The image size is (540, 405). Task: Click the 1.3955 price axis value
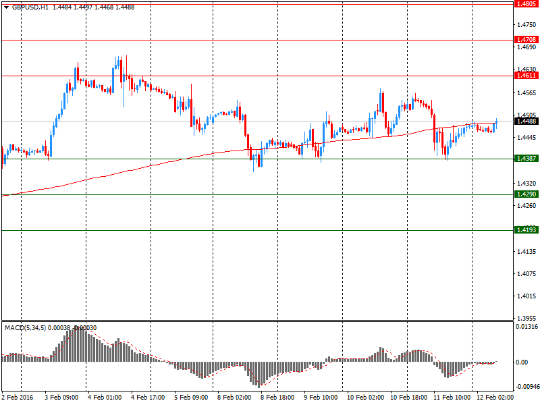[x=526, y=318]
